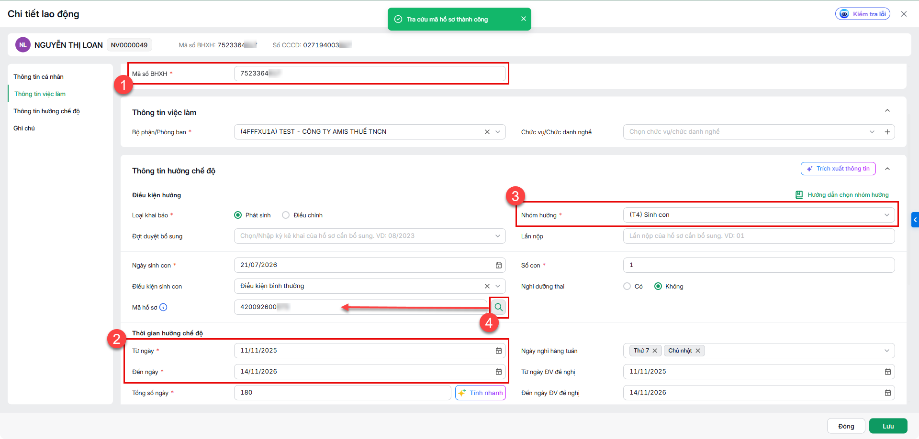This screenshot has width=919, height=439.
Task: Close the Chi tiết lao động dialog
Action: click(x=904, y=14)
